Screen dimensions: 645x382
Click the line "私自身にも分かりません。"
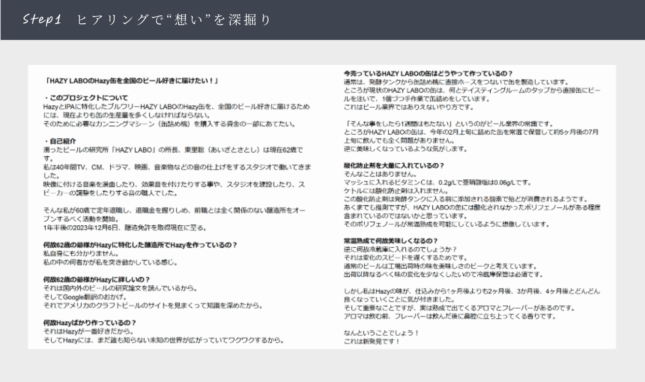click(x=82, y=254)
